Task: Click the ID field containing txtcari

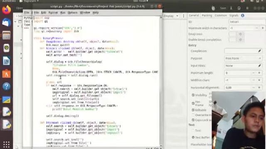Action: coord(247,22)
